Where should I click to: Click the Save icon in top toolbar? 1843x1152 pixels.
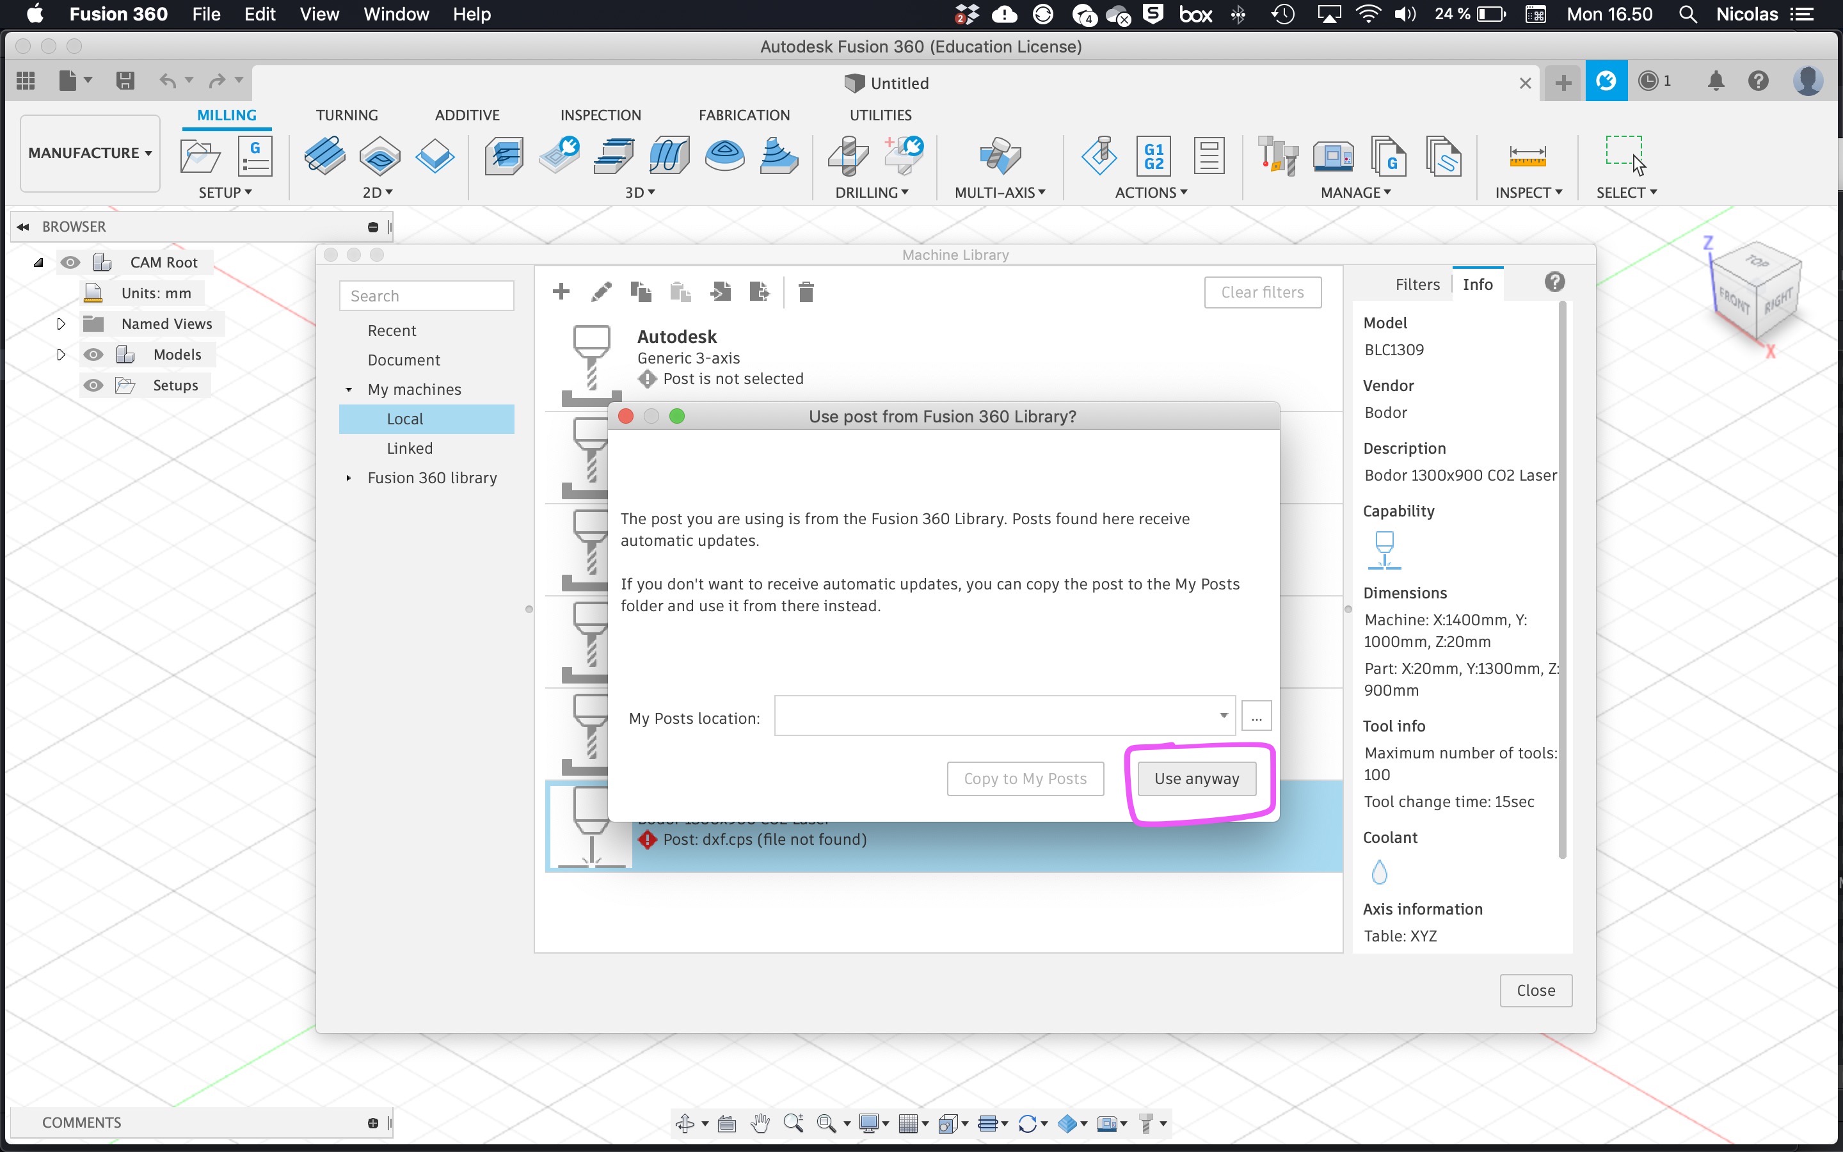tap(125, 81)
